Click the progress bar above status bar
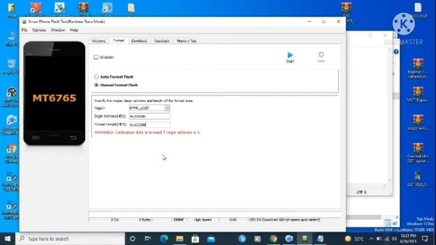This screenshot has width=436, height=245. (215, 214)
